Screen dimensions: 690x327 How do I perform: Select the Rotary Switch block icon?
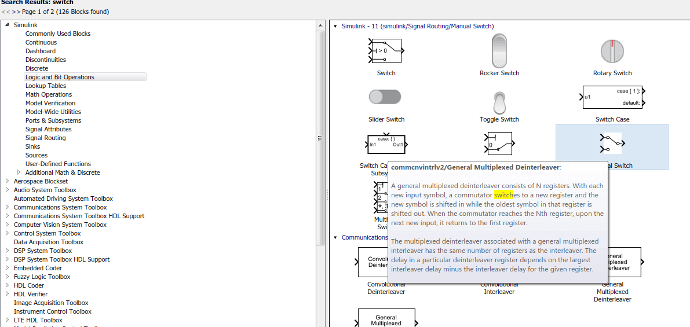[x=612, y=51]
